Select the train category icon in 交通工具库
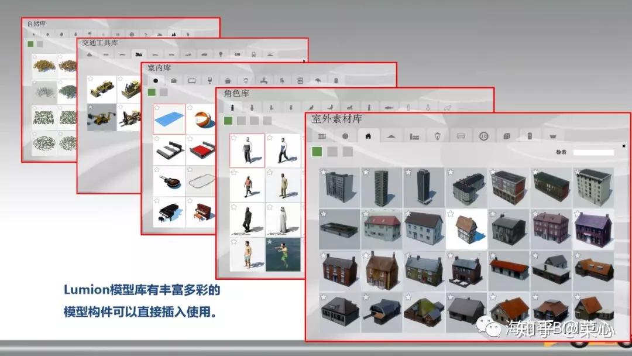 pyautogui.click(x=253, y=53)
